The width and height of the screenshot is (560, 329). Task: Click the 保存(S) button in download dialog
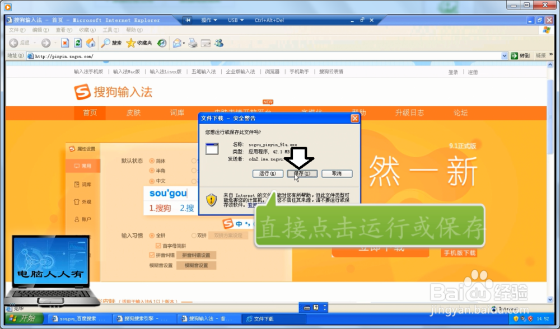302,173
